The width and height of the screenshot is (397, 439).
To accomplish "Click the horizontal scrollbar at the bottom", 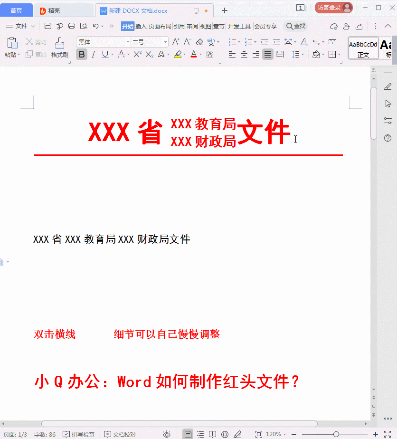I will [x=179, y=424].
